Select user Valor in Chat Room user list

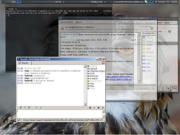92,88
